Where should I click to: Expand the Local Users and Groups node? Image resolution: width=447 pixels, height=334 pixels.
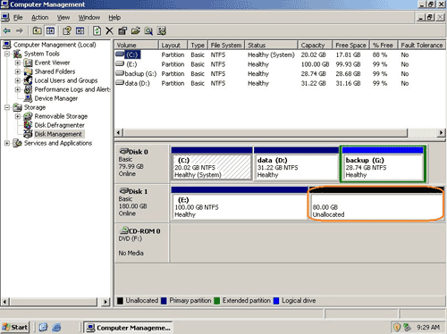[x=18, y=80]
